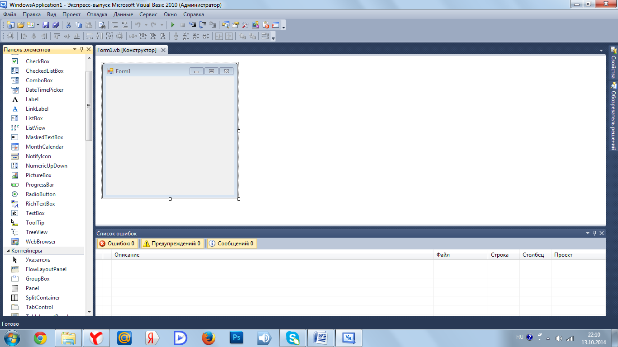Open Google Chrome from the taskbar

click(x=40, y=338)
